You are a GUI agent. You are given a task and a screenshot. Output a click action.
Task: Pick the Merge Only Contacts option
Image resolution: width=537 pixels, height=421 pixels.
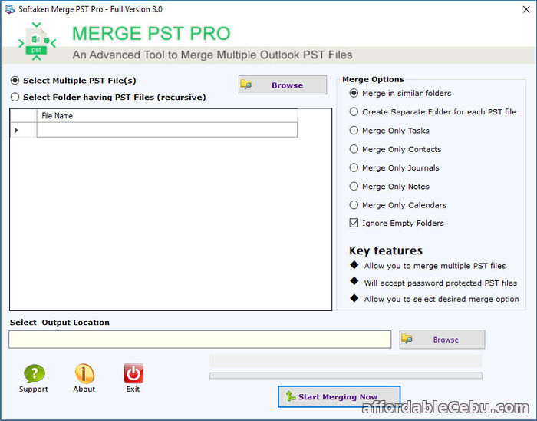click(x=354, y=149)
